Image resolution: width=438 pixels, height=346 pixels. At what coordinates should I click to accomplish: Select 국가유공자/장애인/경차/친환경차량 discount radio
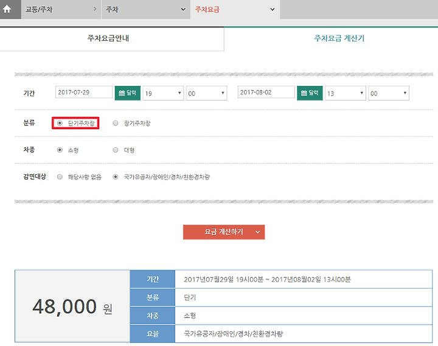click(116, 177)
